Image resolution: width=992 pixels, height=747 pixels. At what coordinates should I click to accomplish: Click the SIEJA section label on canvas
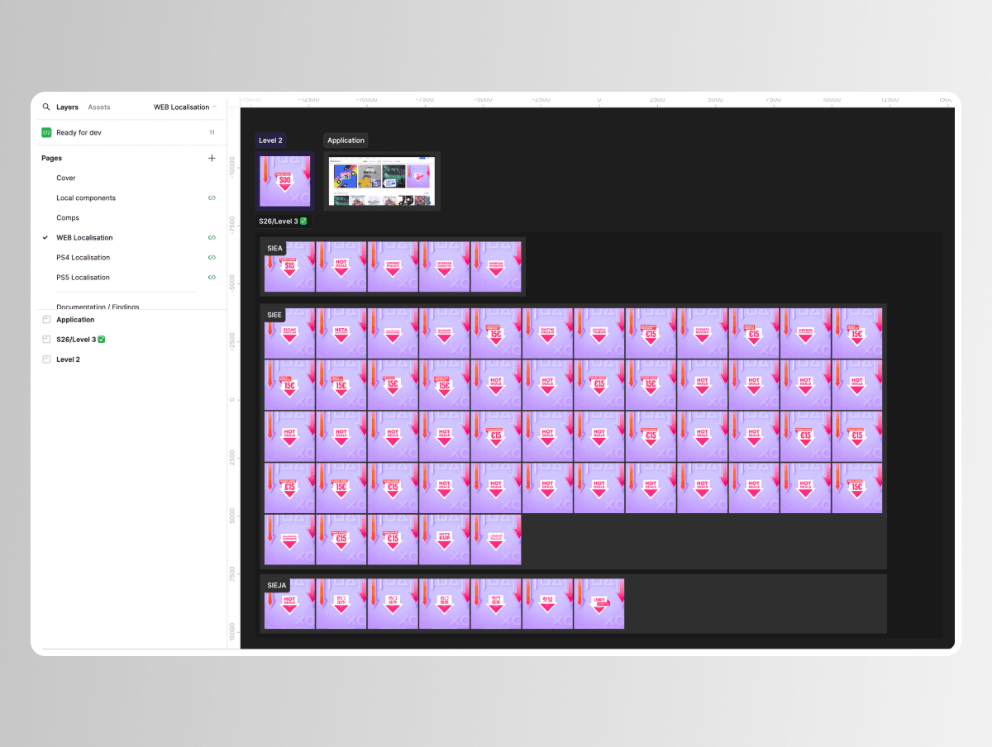(277, 585)
